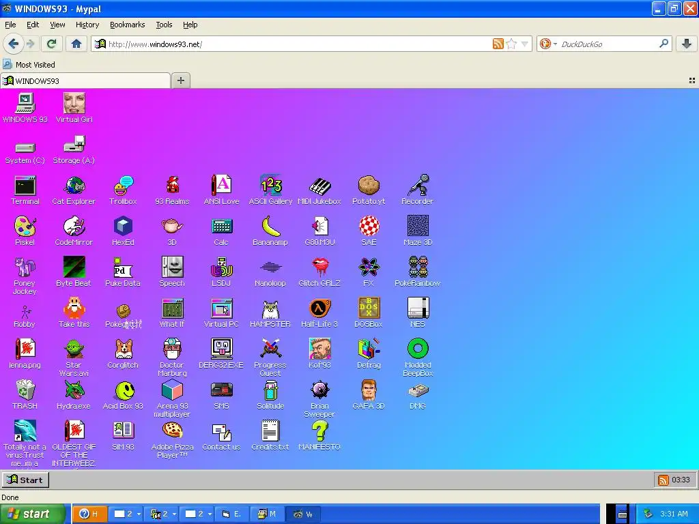The height and width of the screenshot is (524, 699).
Task: Reload the current page
Action: pyautogui.click(x=52, y=44)
